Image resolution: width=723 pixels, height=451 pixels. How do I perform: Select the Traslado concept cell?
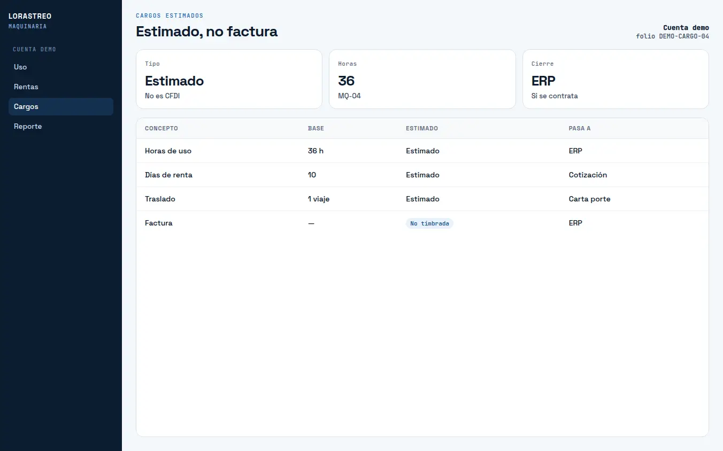[x=160, y=199]
